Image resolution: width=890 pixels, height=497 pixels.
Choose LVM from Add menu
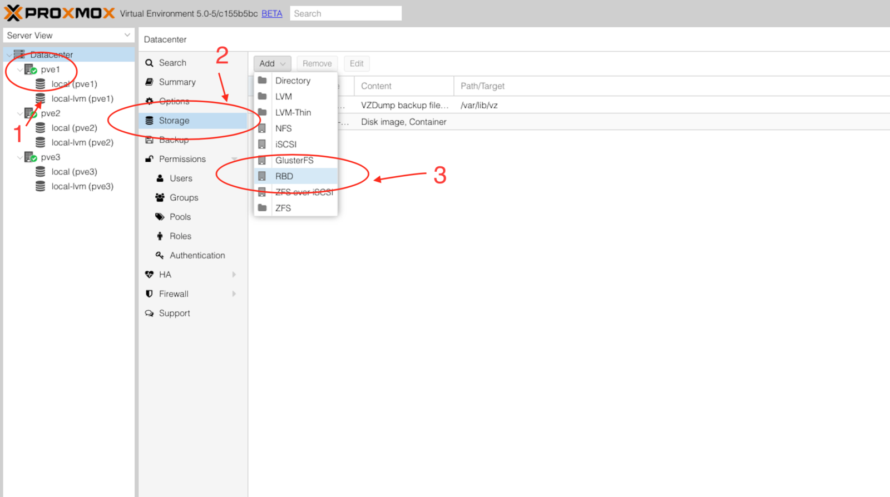(x=296, y=97)
